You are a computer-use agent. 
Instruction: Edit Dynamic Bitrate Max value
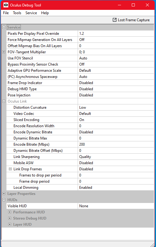[116, 138]
